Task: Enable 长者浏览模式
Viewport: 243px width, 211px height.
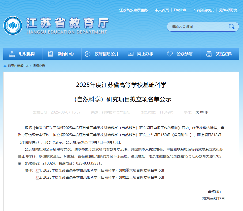Action: pos(204,10)
